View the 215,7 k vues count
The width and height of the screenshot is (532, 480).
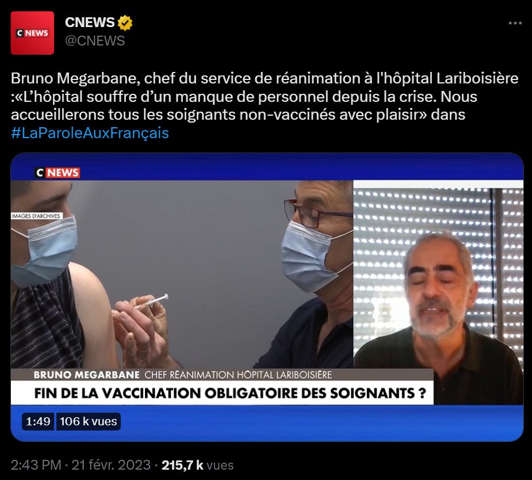[197, 465]
